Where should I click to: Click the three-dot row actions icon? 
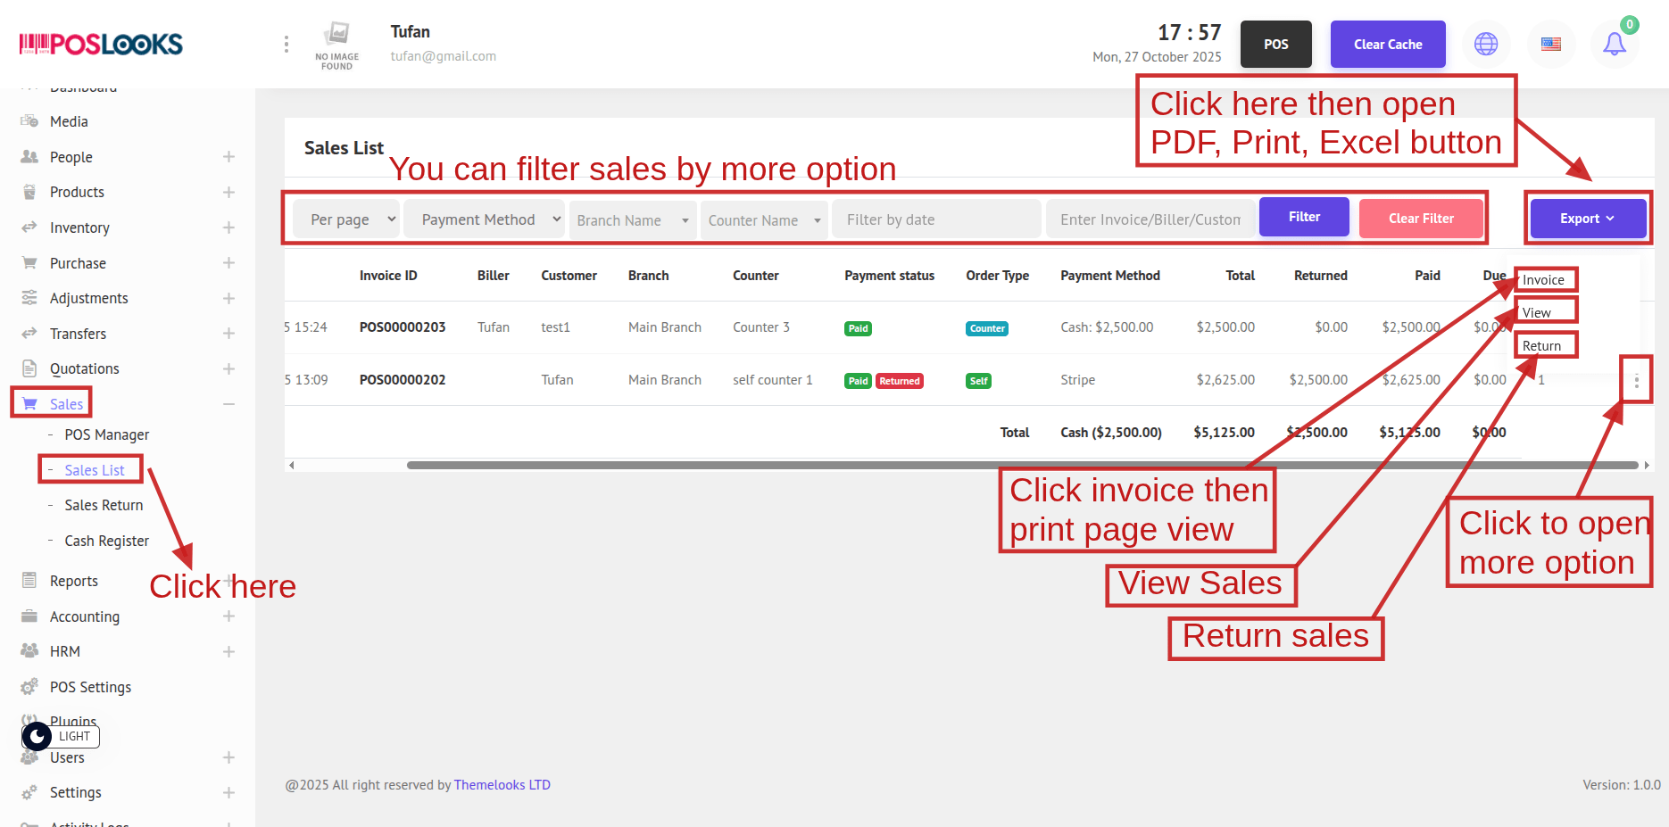(1636, 381)
